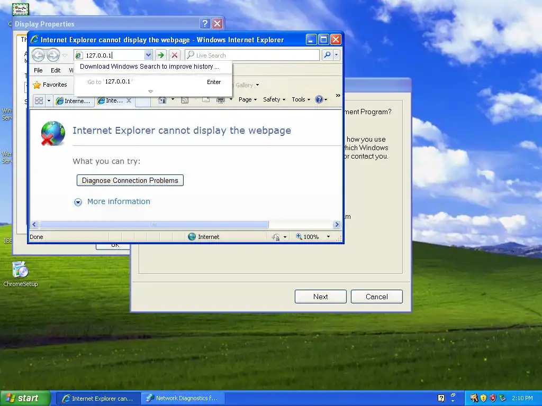Open the tab list dropdown arrow

pos(49,101)
